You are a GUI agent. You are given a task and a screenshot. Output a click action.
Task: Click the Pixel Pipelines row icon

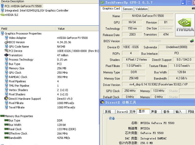6,81
